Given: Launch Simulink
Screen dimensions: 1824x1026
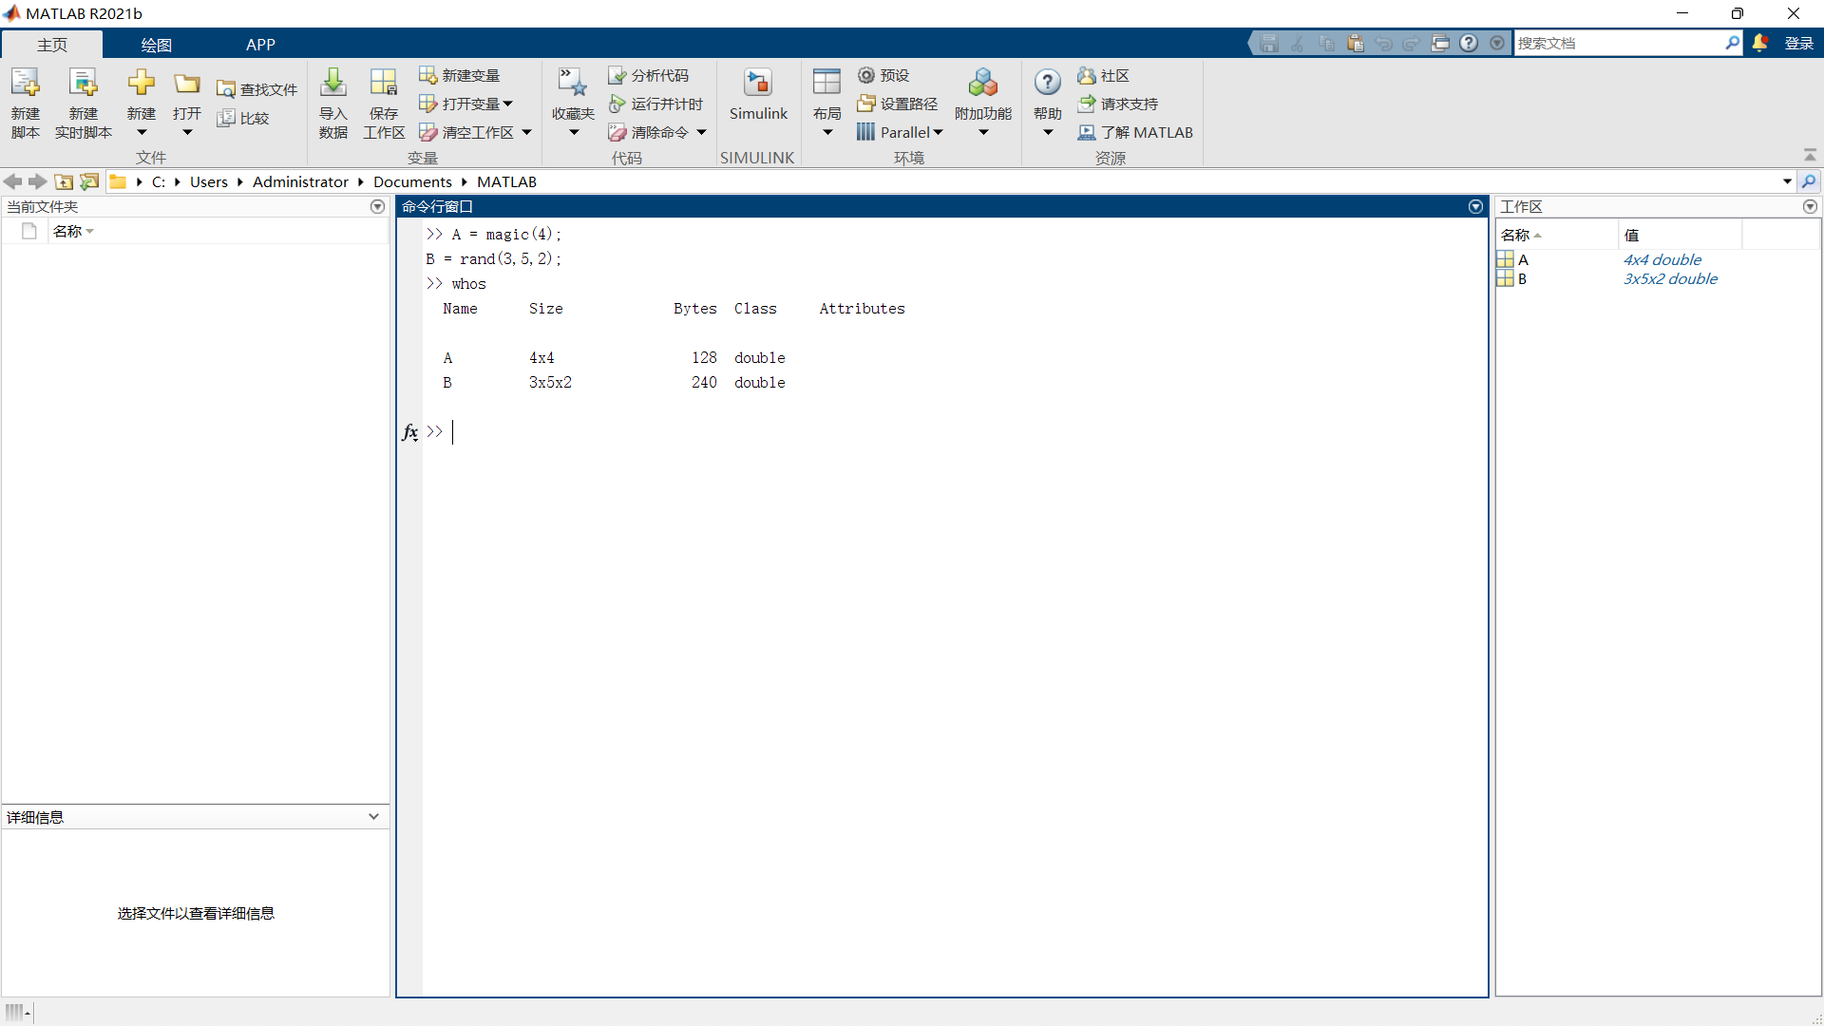Looking at the screenshot, I should coord(758,95).
